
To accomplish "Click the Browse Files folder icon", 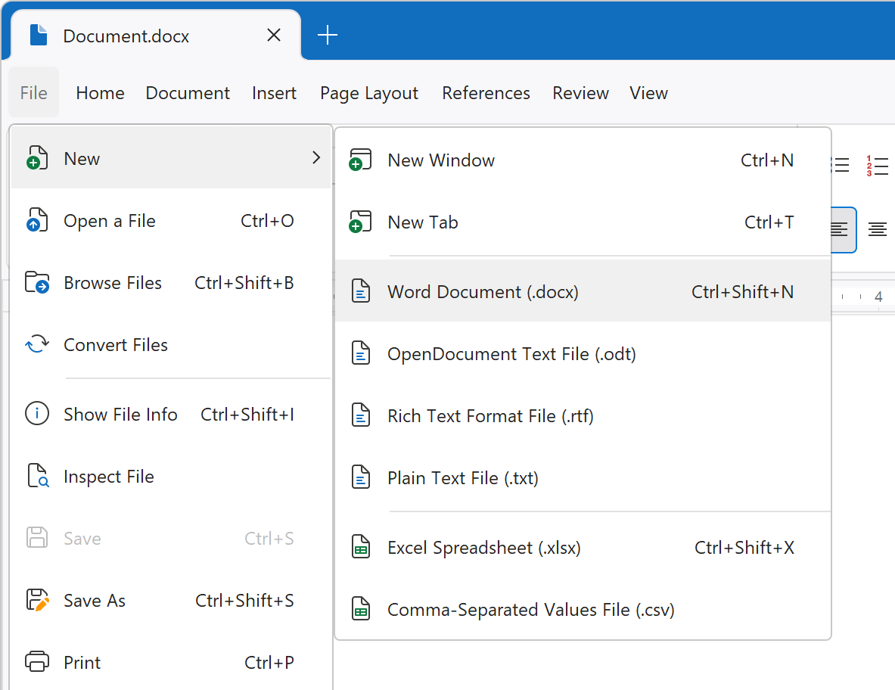I will [37, 283].
